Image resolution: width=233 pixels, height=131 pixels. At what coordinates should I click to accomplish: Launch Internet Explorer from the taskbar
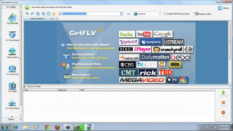coord(15,127)
